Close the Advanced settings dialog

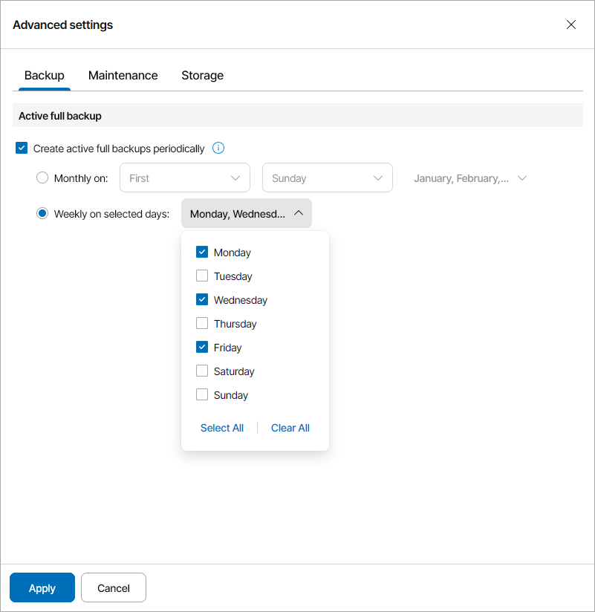point(571,25)
